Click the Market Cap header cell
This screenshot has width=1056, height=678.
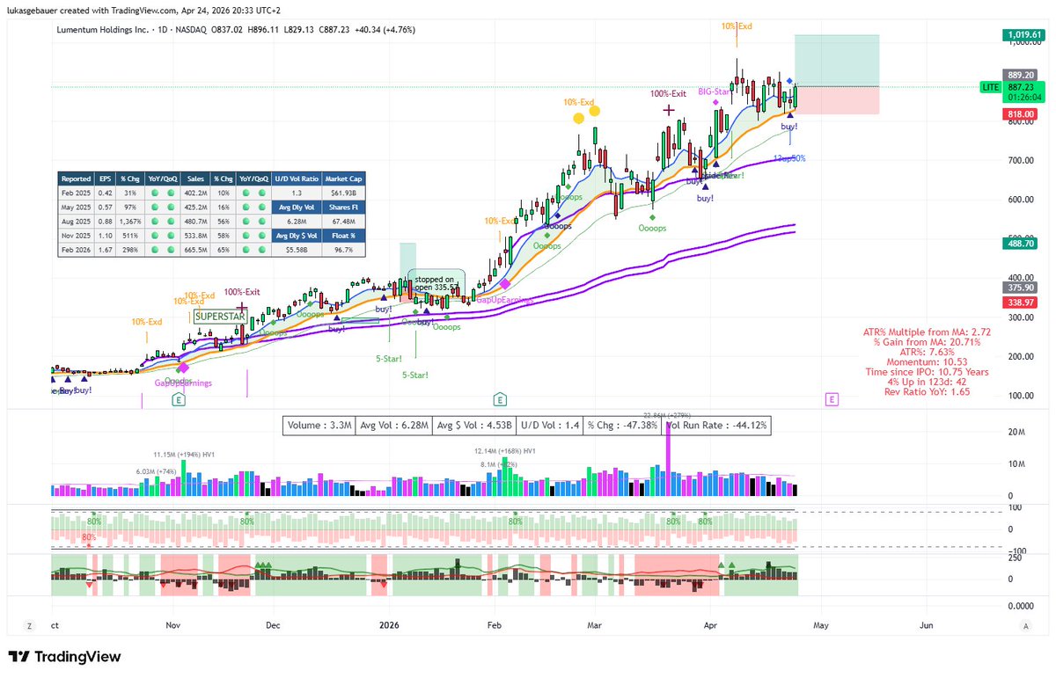tap(342, 178)
